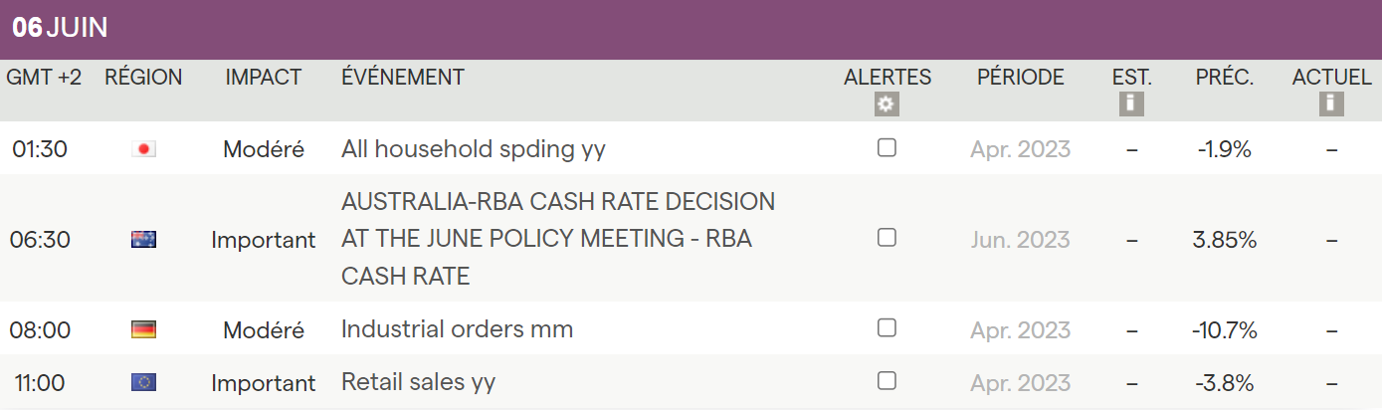Screen dimensions: 1382x410
Task: Click the Germany flag icon
Action: tap(144, 329)
